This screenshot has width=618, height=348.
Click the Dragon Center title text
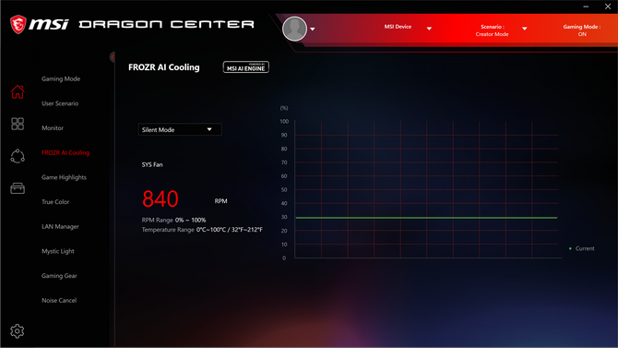click(x=166, y=25)
